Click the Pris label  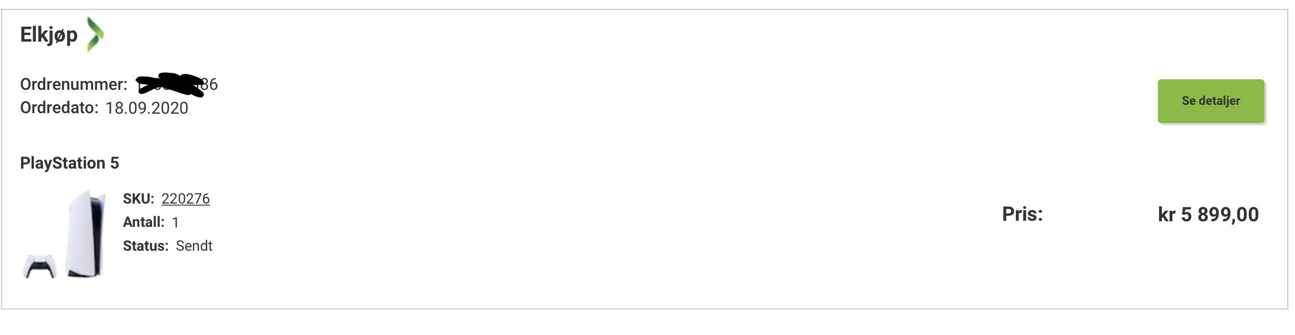[1023, 214]
